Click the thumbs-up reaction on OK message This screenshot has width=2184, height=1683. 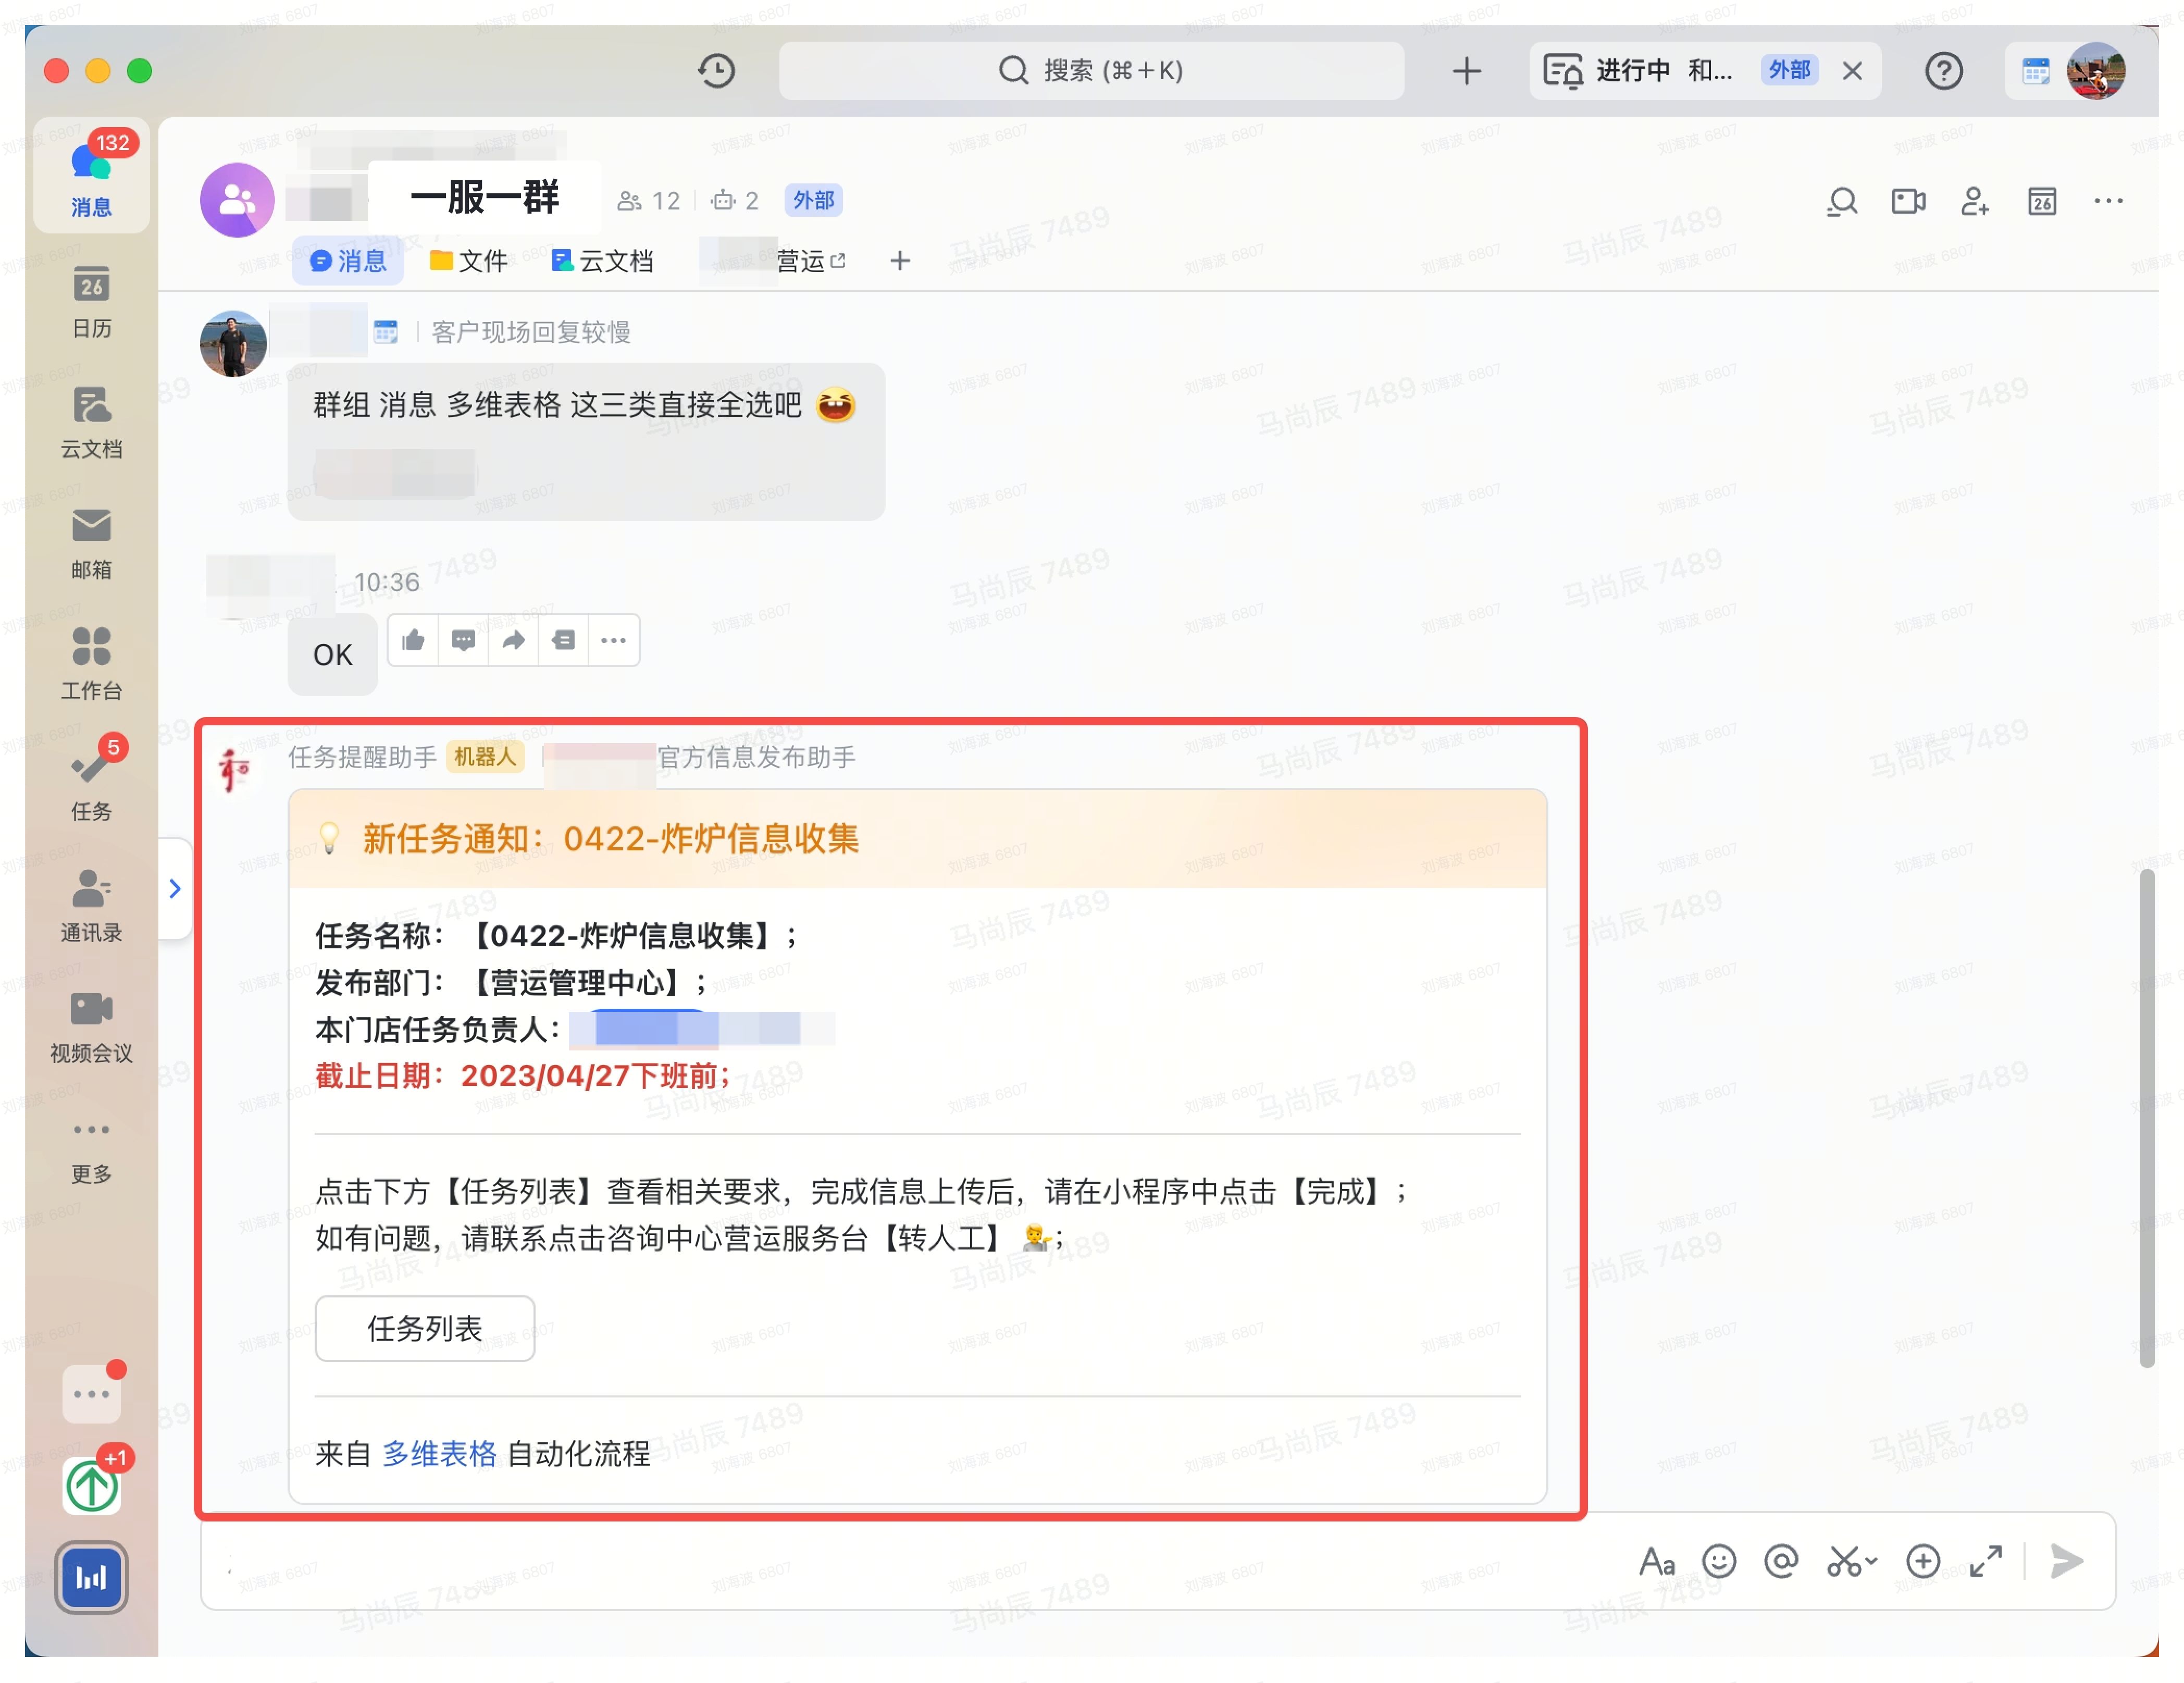point(413,640)
